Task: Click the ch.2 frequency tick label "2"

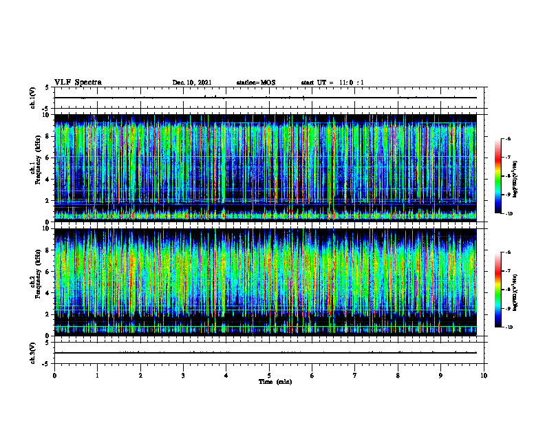Action: pyautogui.click(x=47, y=314)
